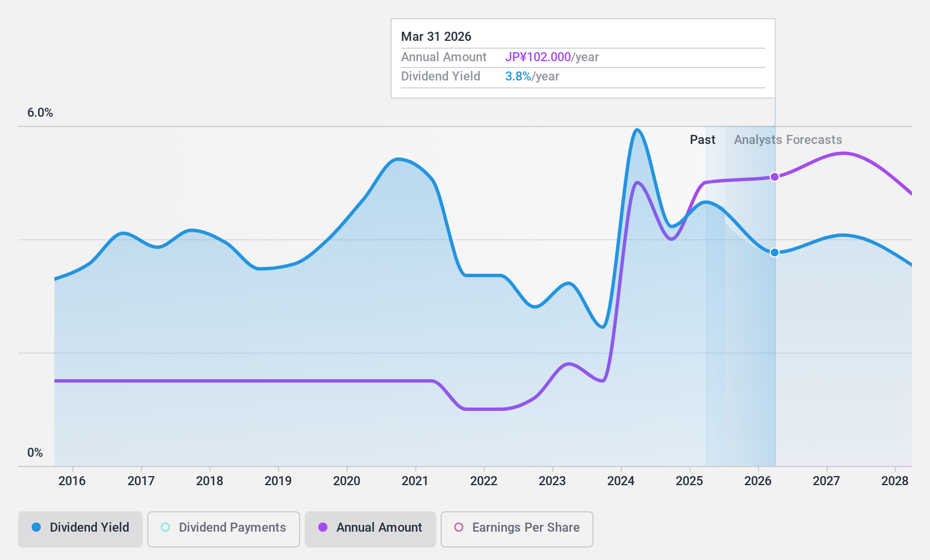The image size is (930, 560).
Task: Click the blue dot in Dividend Yield legend
Action: [36, 527]
